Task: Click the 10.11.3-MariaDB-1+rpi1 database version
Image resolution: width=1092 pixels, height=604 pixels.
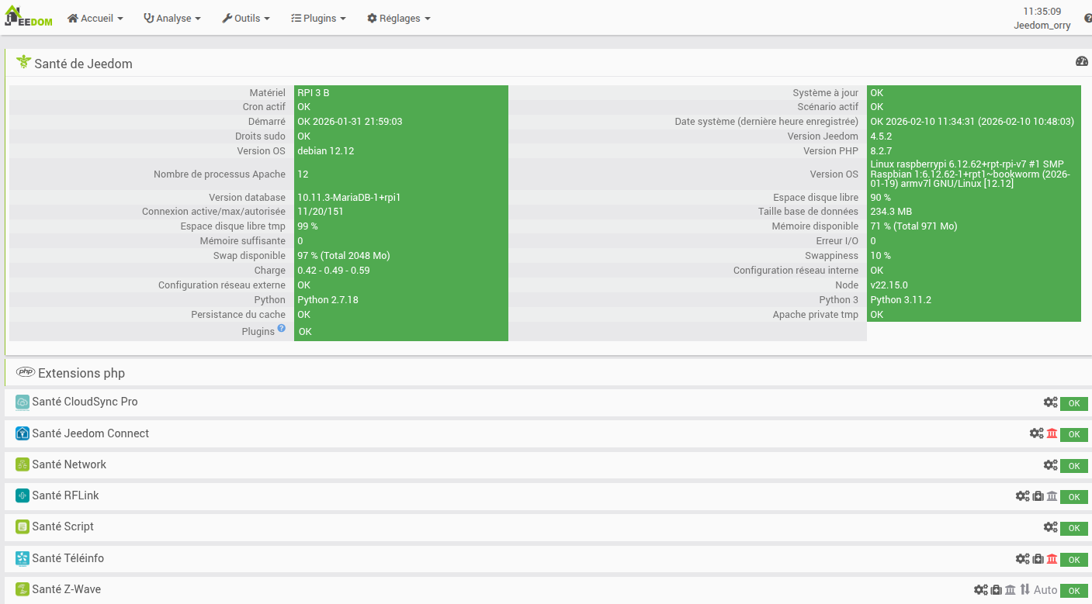Action: pos(351,198)
